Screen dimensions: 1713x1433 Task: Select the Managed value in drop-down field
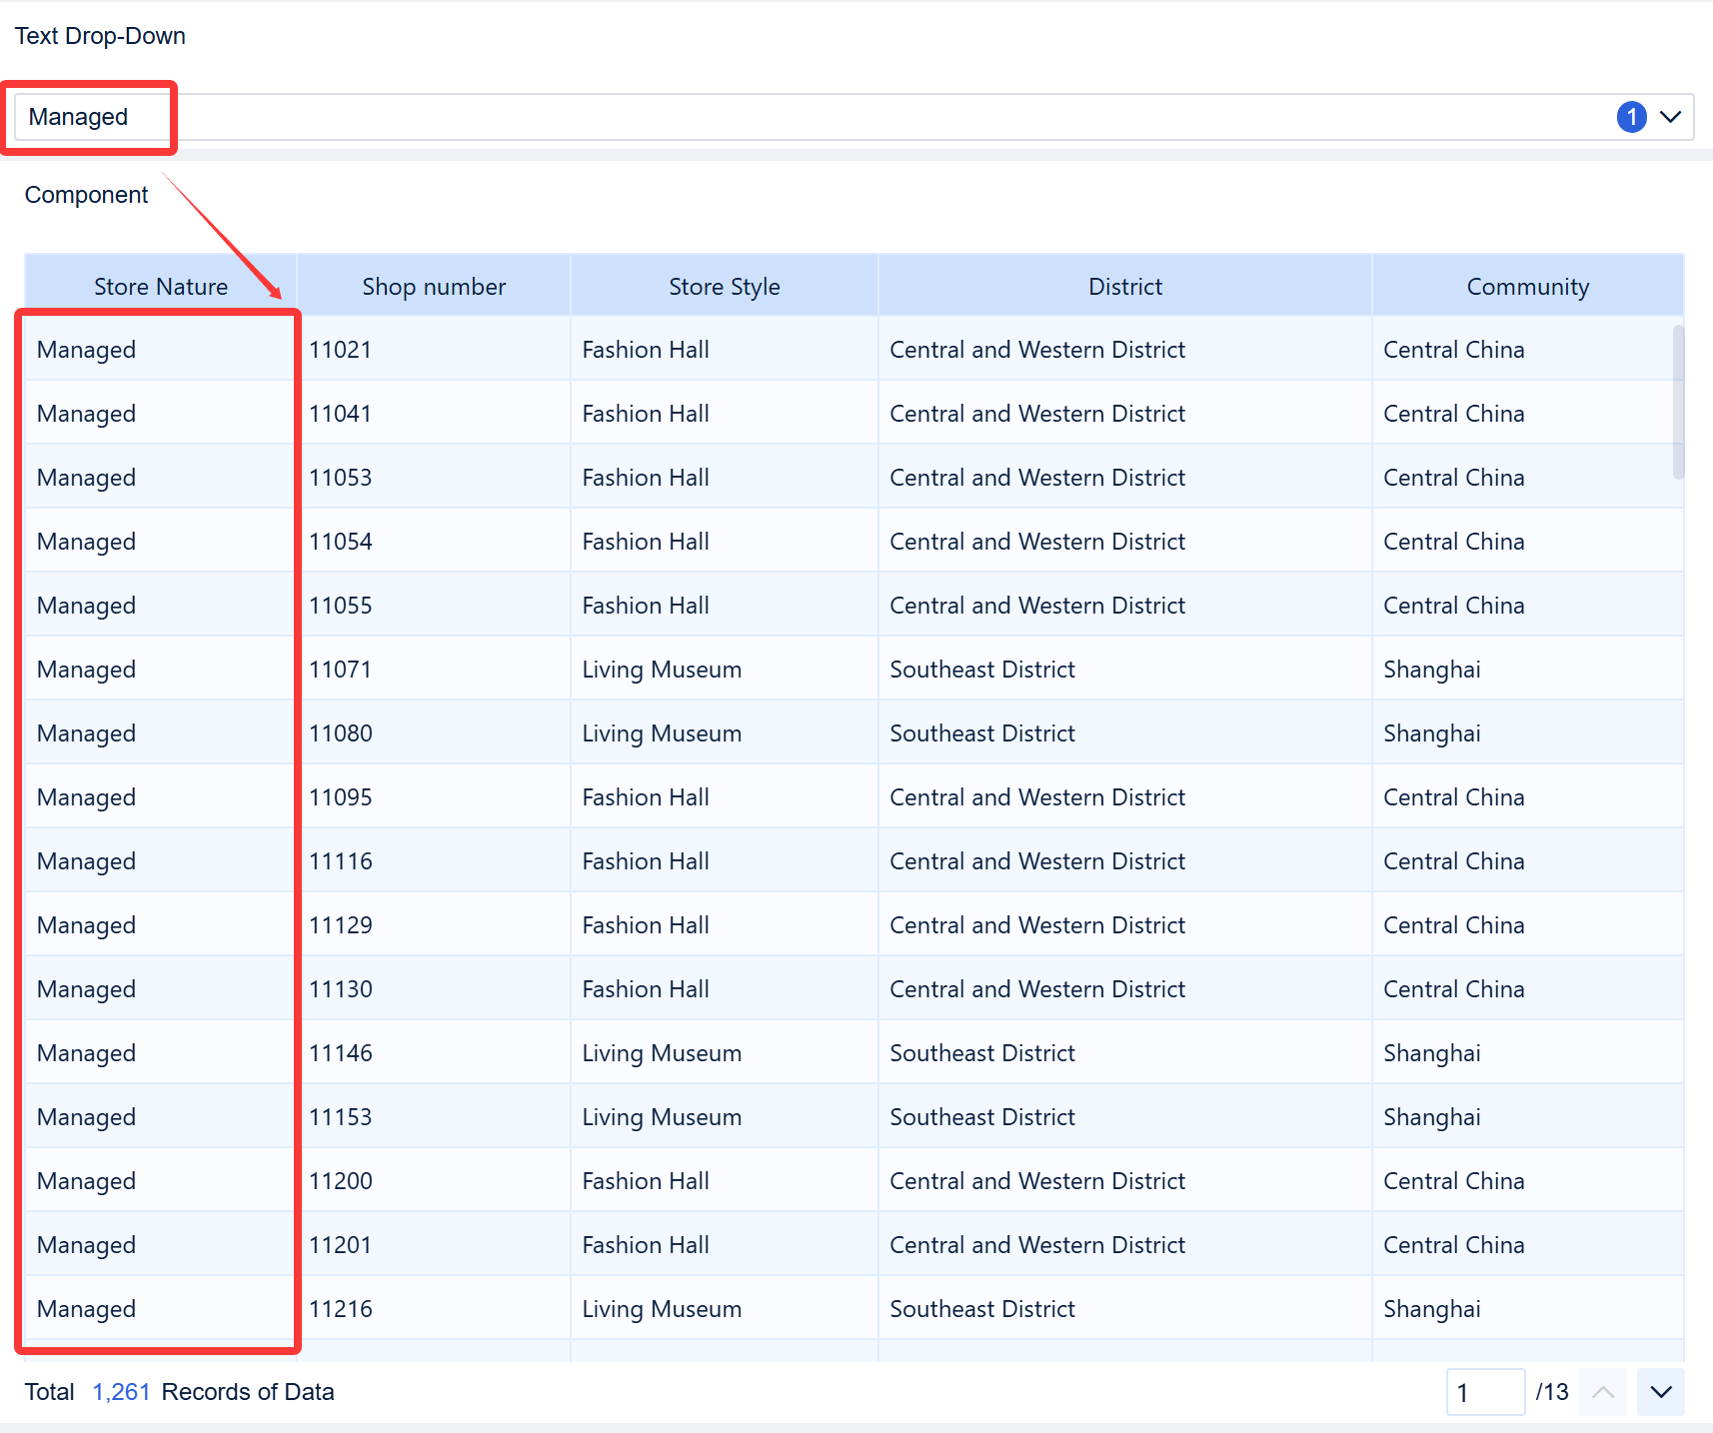pos(78,117)
